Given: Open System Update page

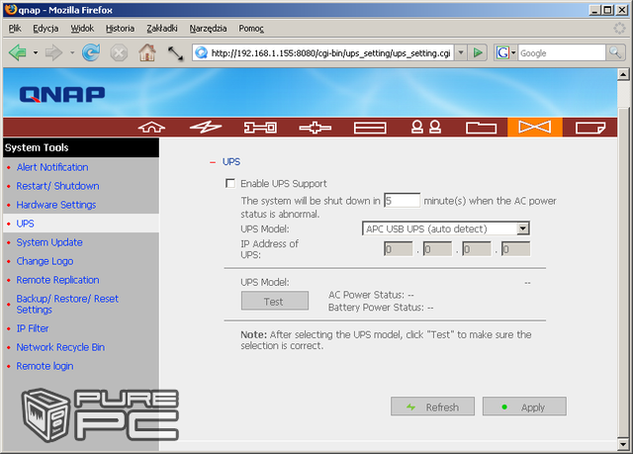Looking at the screenshot, I should point(49,242).
